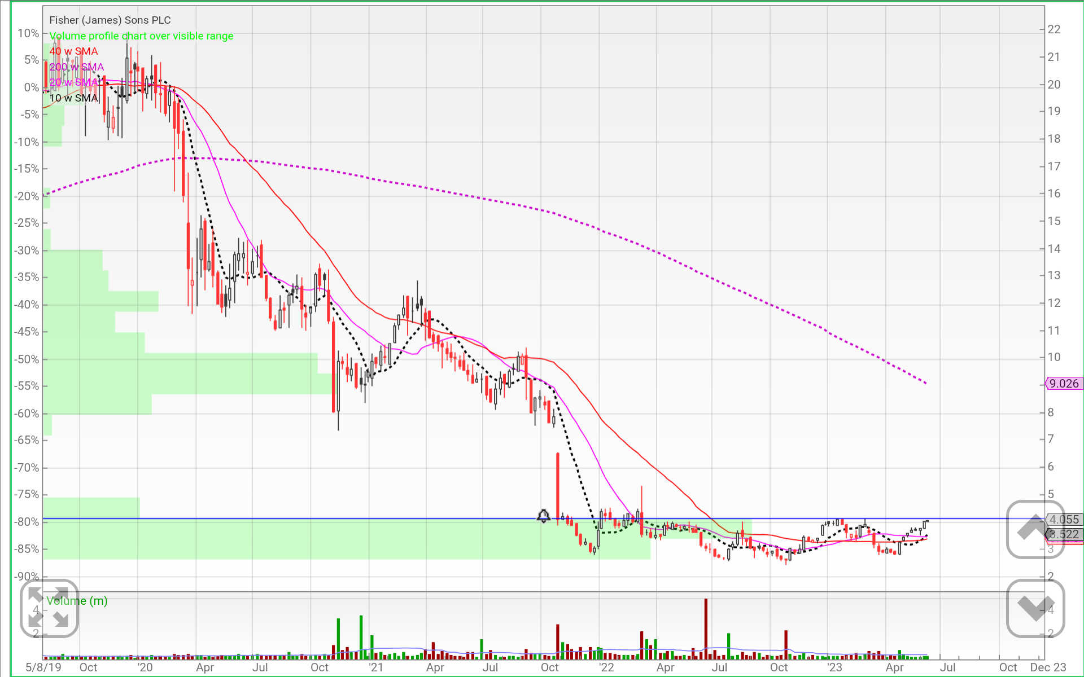Click the '40 w SMA' legend label
The image size is (1084, 677).
point(73,51)
